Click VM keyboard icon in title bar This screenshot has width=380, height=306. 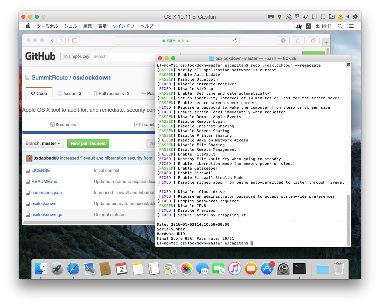pos(271,17)
